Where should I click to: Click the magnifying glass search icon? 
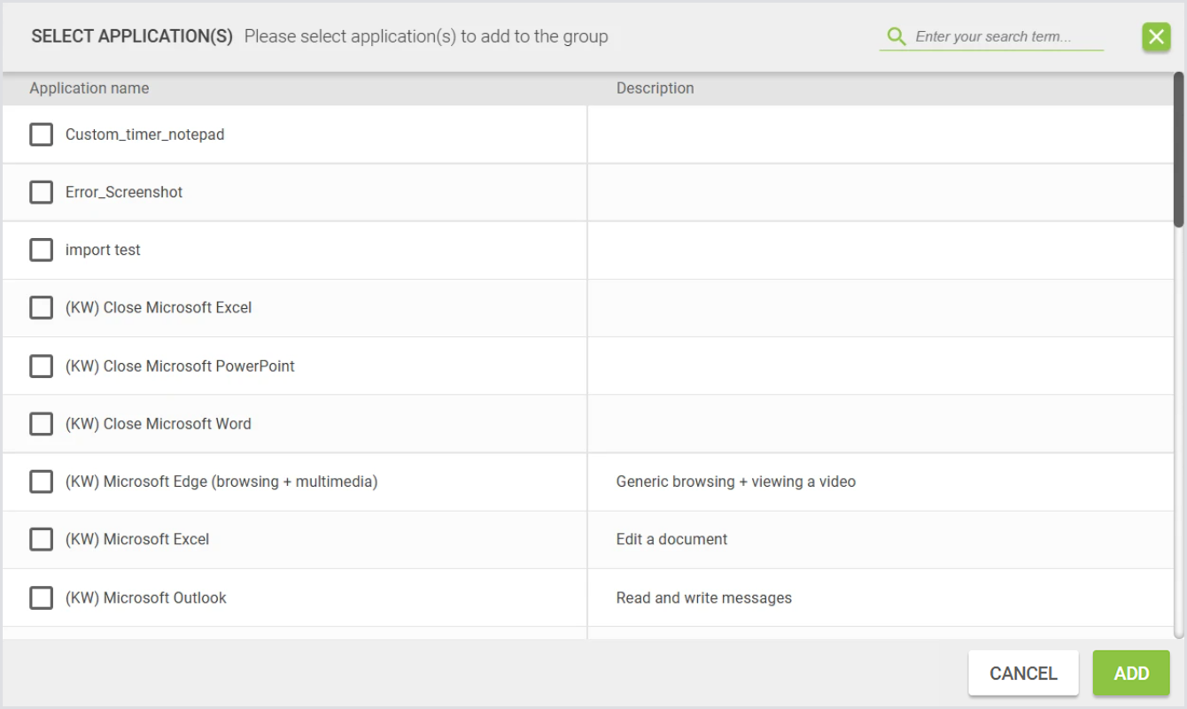click(x=896, y=36)
